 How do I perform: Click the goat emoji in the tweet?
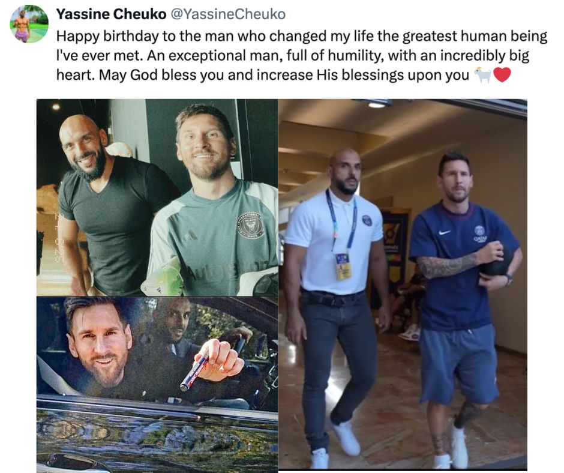click(x=483, y=75)
